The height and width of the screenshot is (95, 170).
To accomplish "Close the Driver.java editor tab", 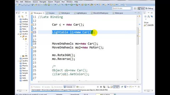I will pyautogui.click(x=44, y=13).
